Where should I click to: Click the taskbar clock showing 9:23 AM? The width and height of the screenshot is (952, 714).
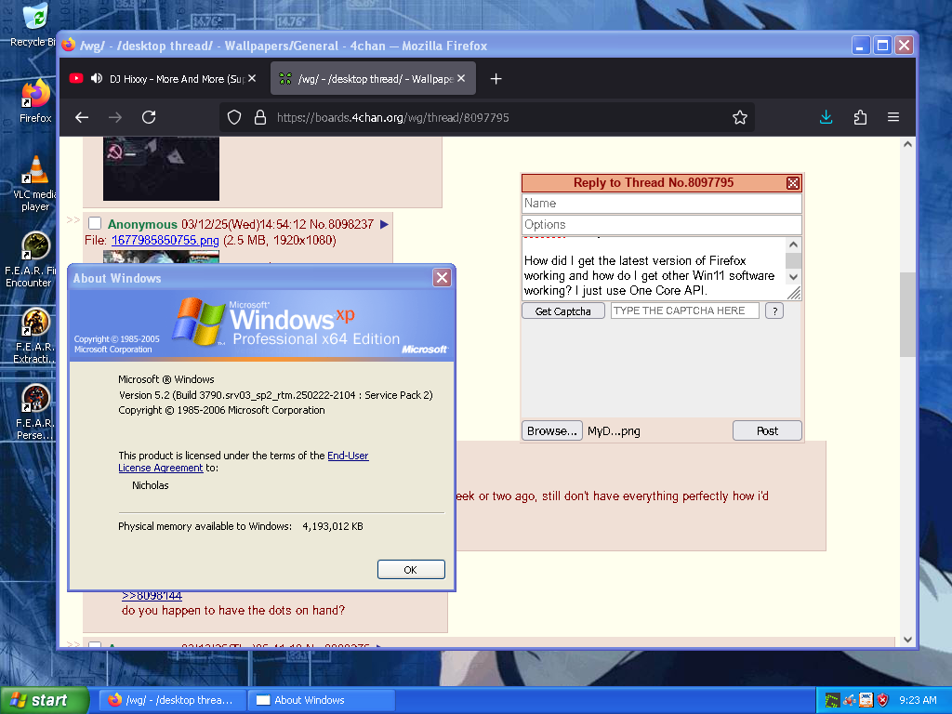(x=918, y=700)
